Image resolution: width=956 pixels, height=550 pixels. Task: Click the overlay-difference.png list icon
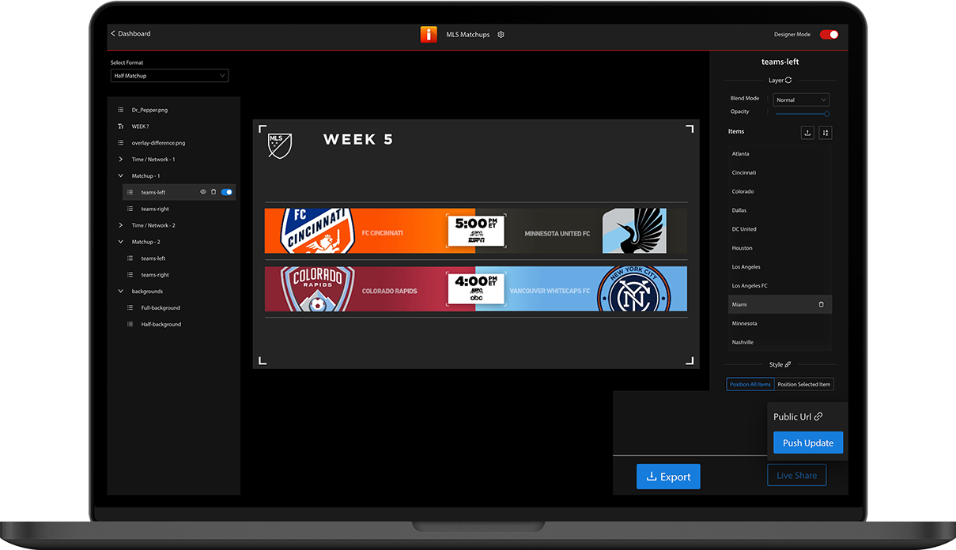120,143
